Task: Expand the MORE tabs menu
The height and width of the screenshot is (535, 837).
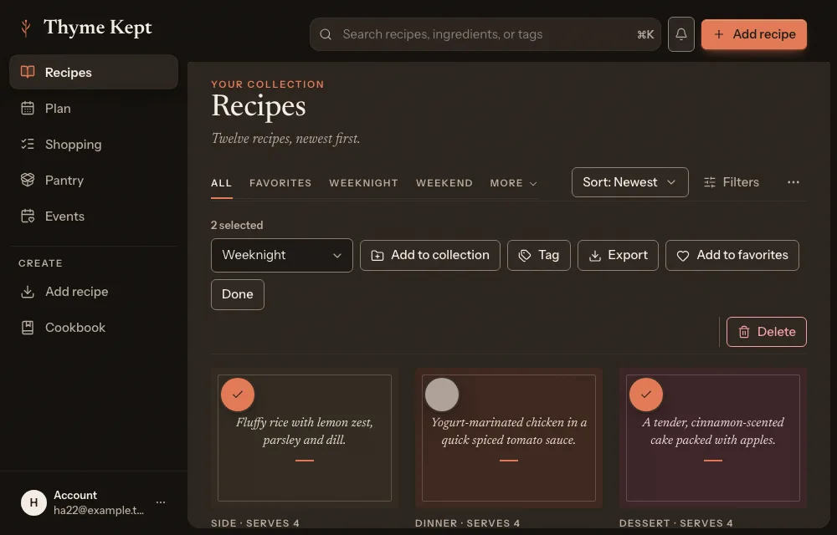Action: (514, 183)
